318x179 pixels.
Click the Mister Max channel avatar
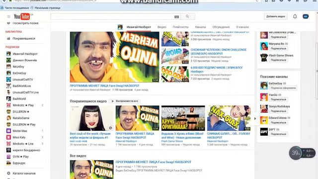pyautogui.click(x=8, y=131)
